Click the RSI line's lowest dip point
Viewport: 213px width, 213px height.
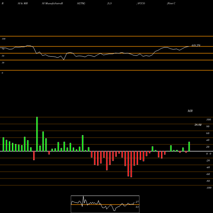(63, 60)
